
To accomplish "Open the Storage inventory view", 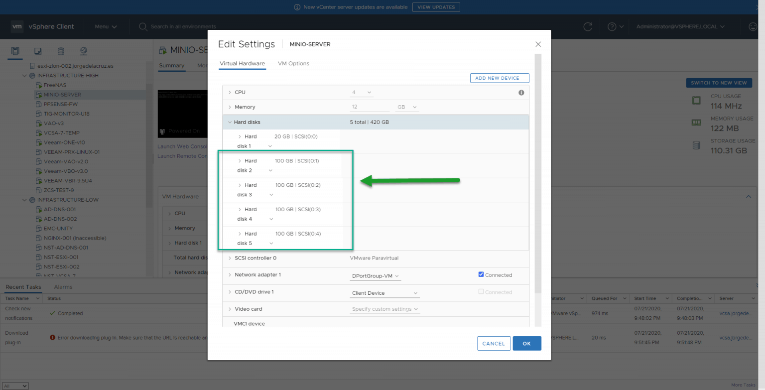I will (61, 51).
